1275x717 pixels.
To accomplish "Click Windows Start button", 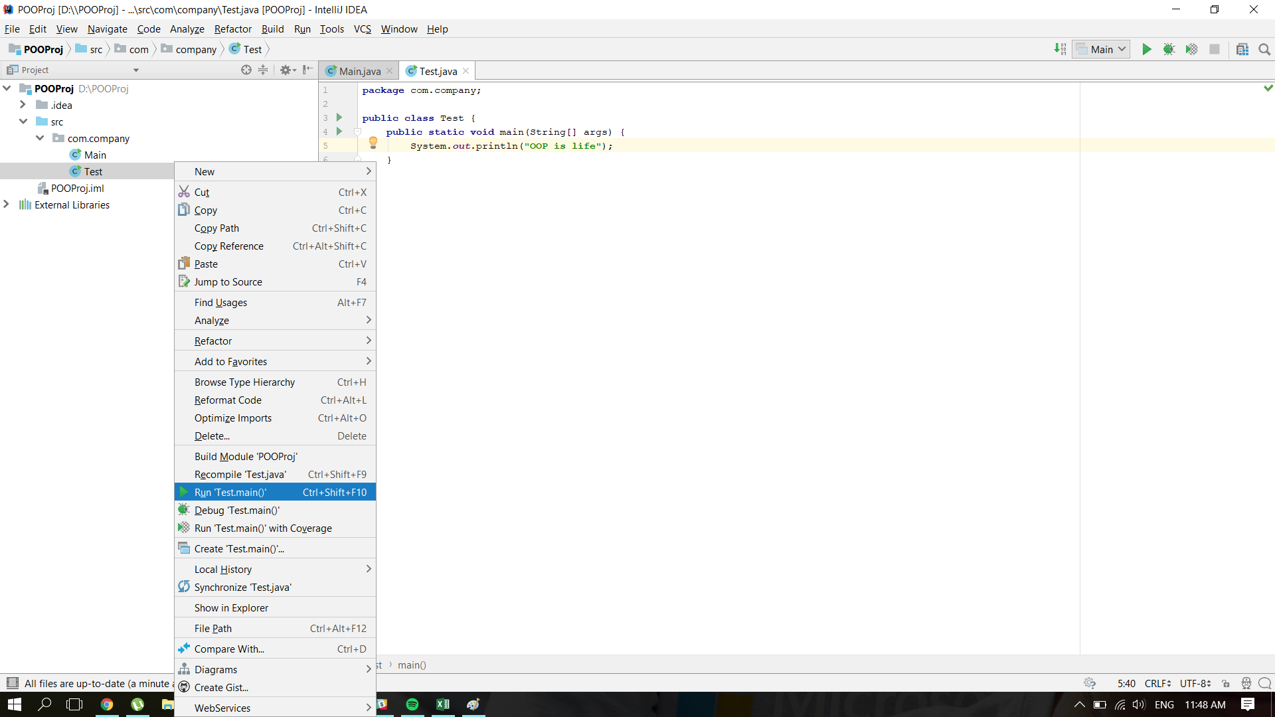I will point(15,704).
